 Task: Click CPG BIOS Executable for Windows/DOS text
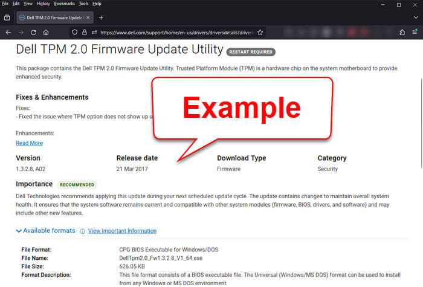tap(169, 250)
